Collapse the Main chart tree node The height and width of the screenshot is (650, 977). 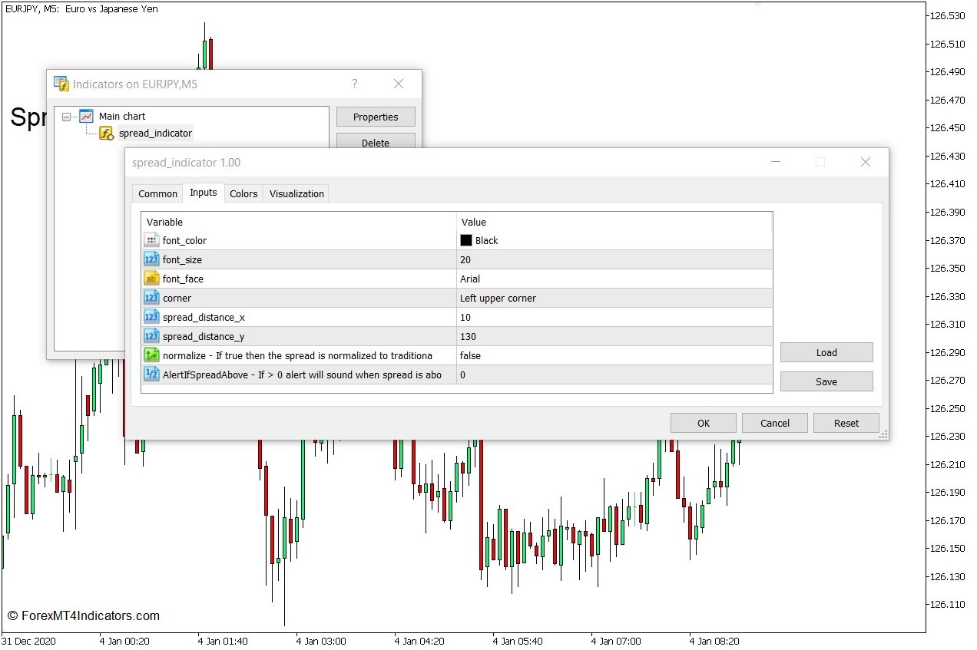coord(67,117)
